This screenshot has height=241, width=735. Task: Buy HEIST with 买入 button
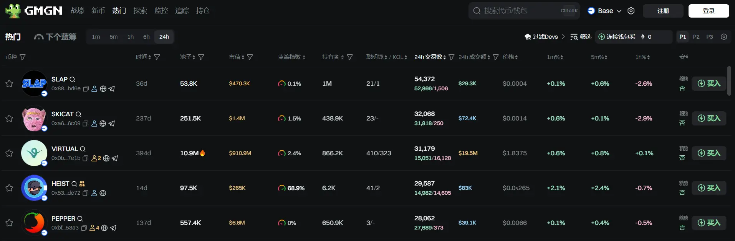[709, 188]
